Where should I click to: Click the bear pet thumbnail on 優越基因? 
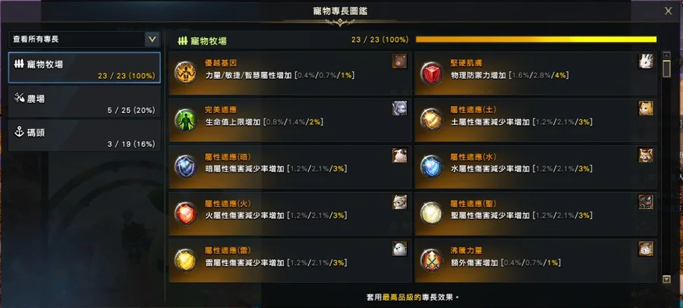pos(399,61)
